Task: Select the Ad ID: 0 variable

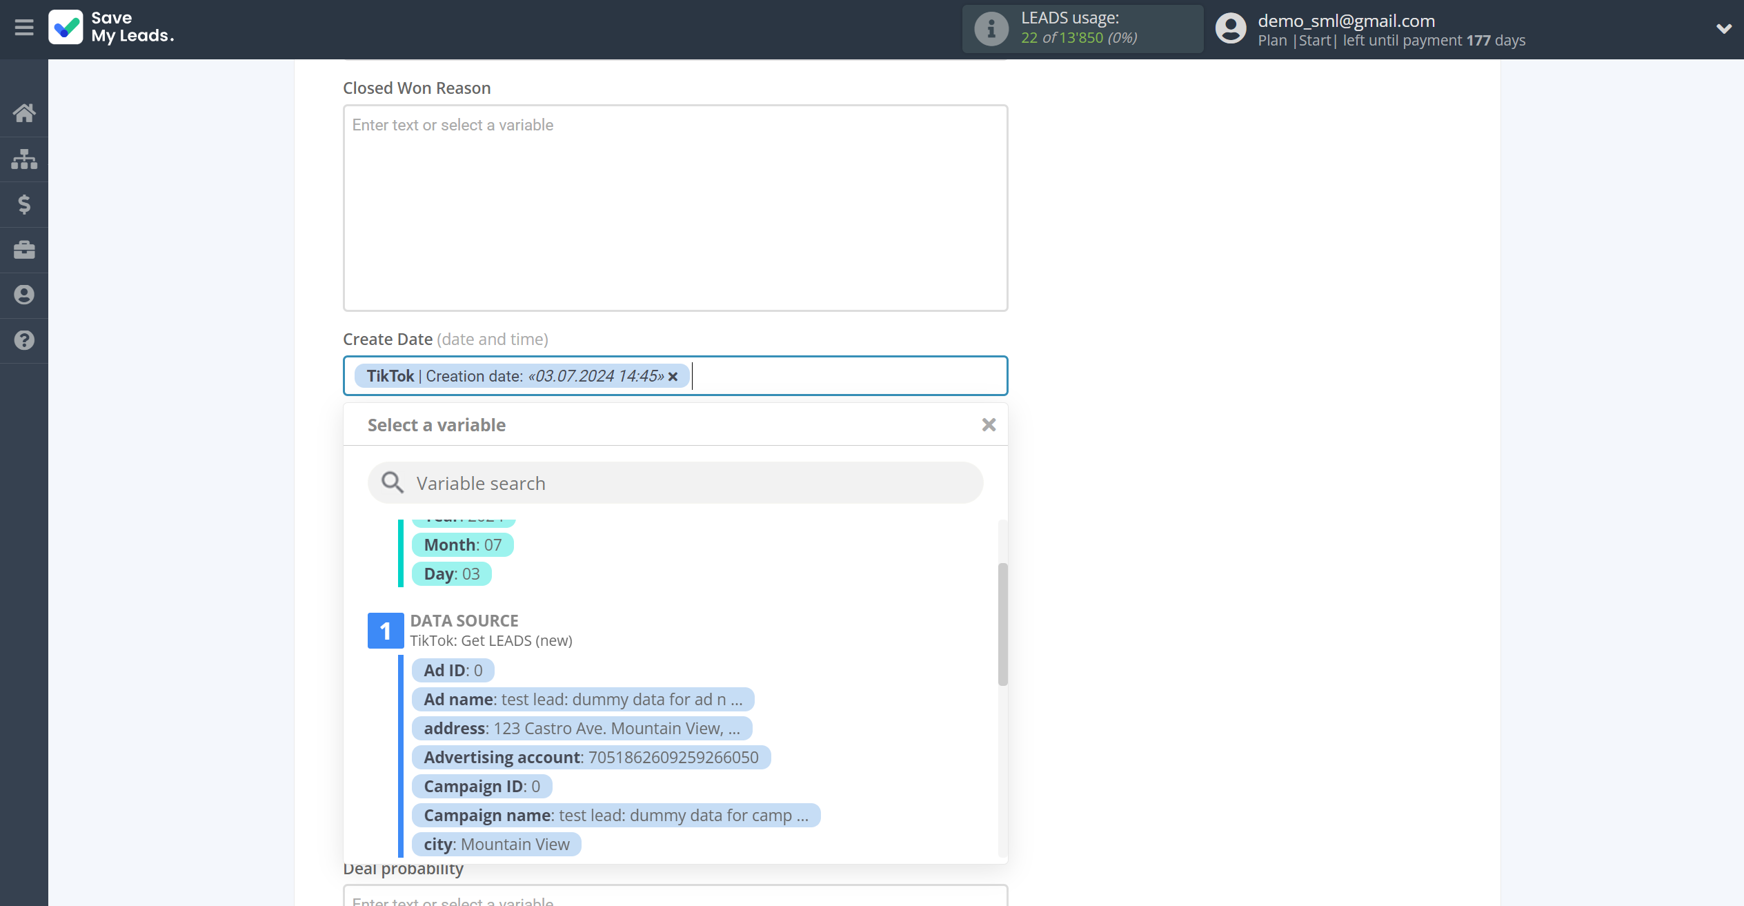Action: click(453, 671)
